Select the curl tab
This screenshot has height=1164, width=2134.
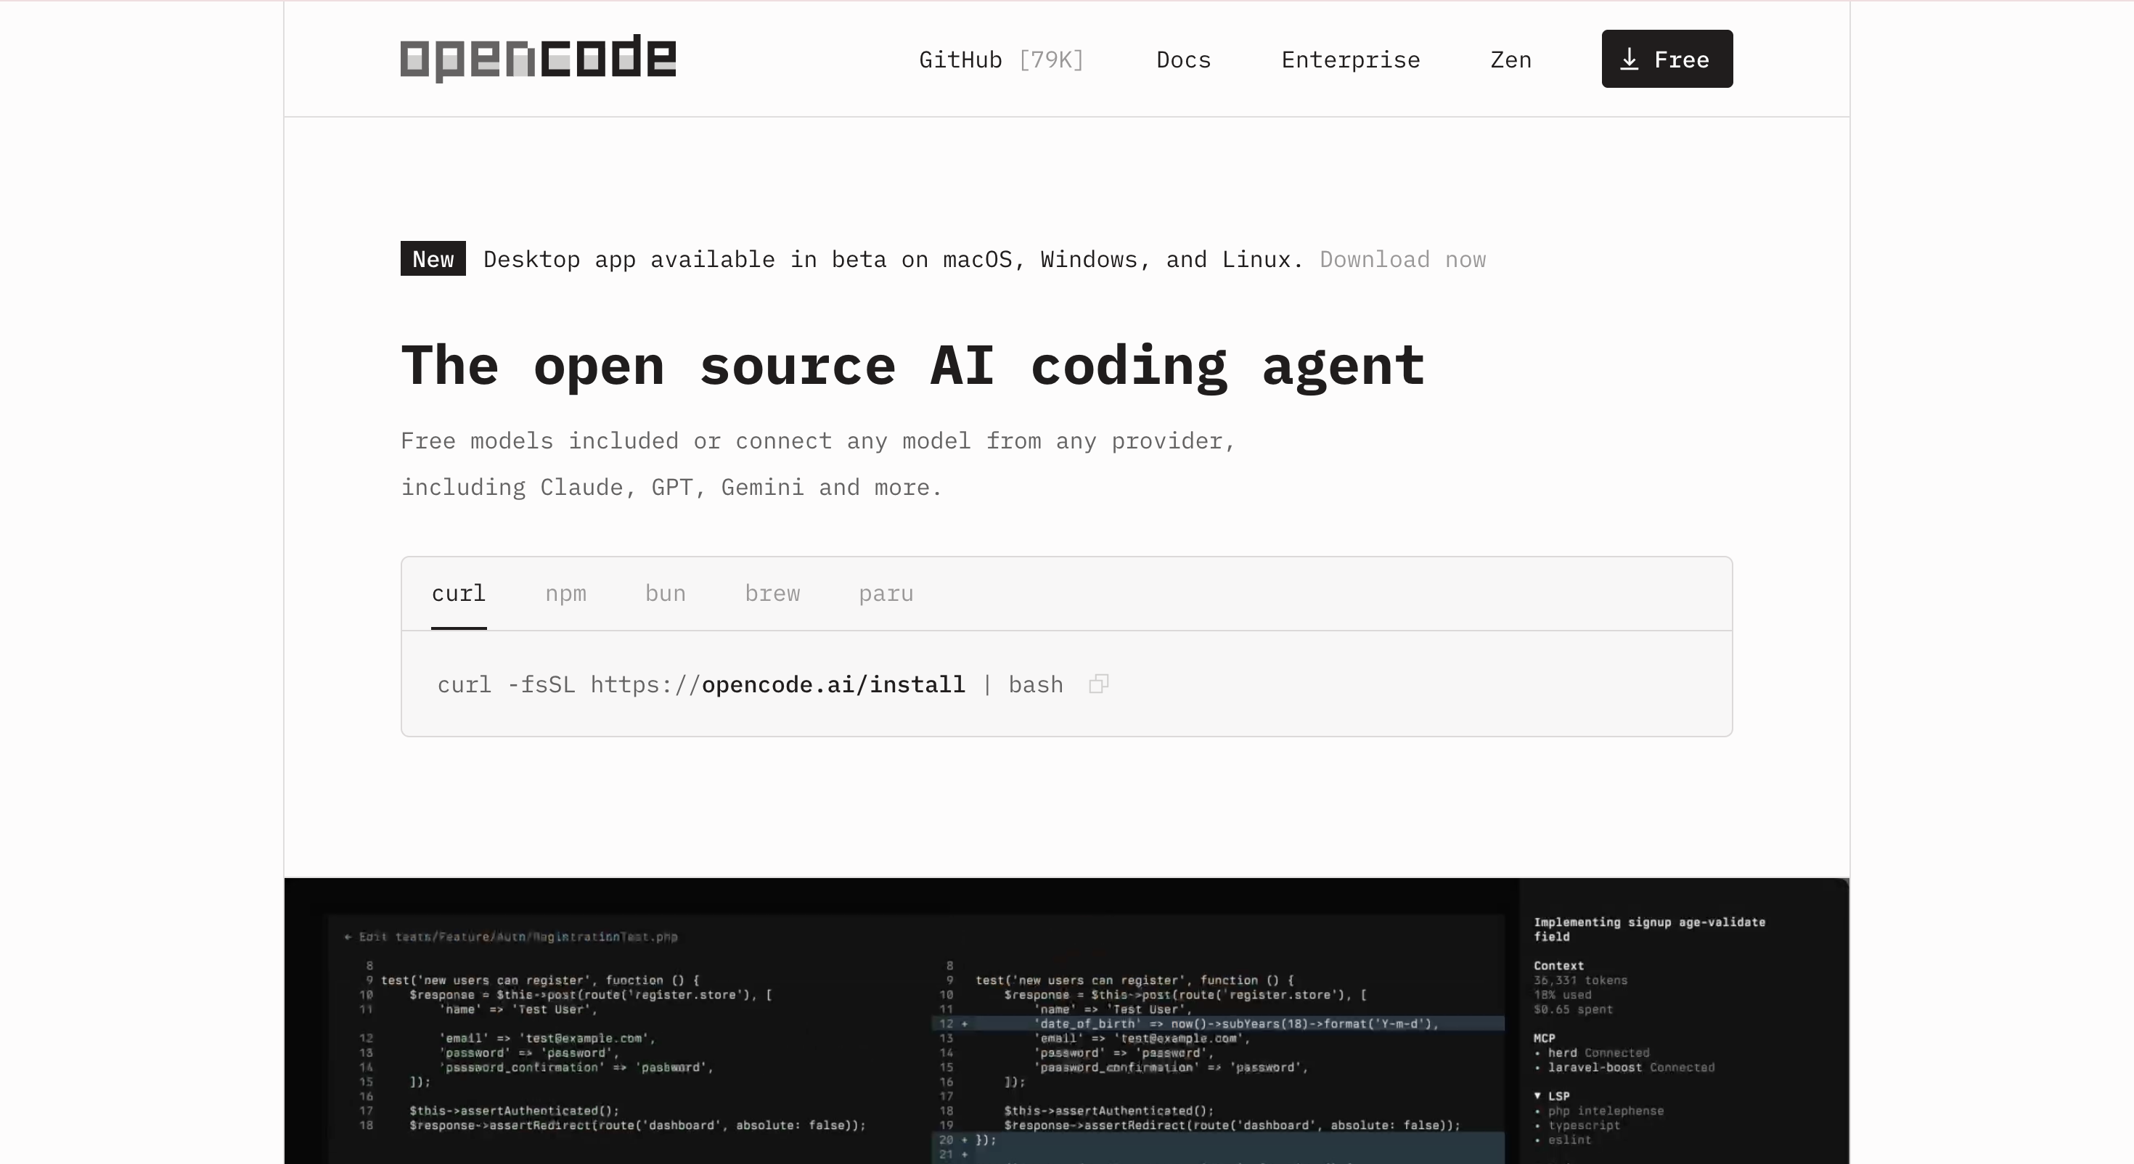coord(457,593)
